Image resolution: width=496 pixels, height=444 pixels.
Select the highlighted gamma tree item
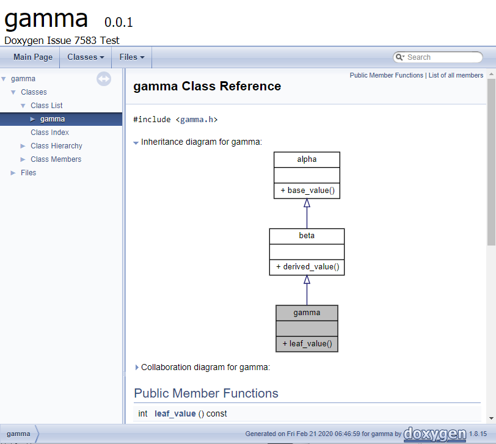(53, 119)
